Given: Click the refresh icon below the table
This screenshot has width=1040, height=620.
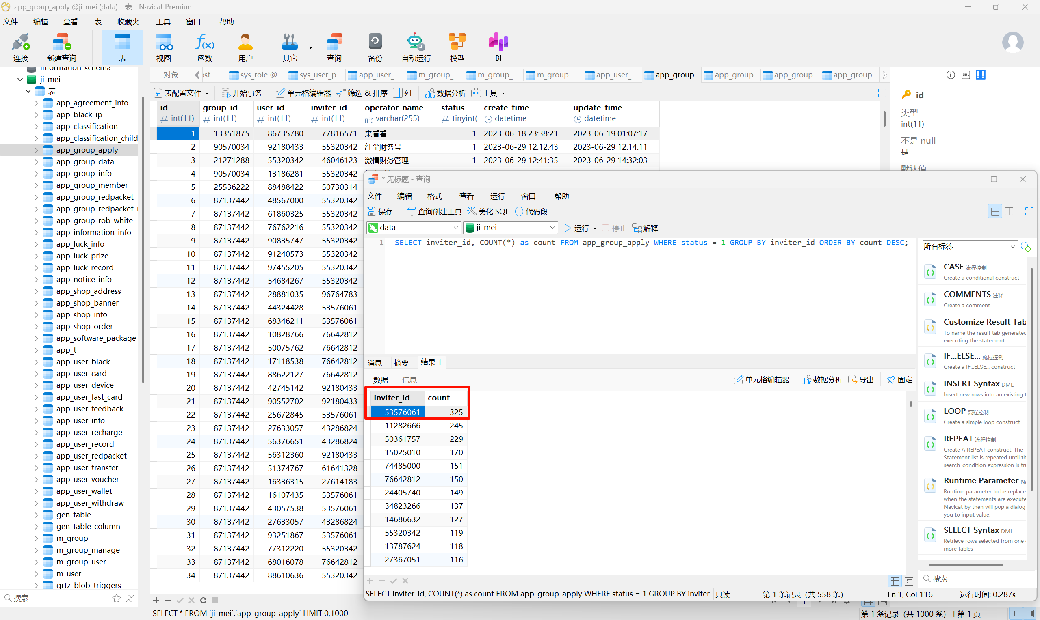Looking at the screenshot, I should [x=203, y=601].
